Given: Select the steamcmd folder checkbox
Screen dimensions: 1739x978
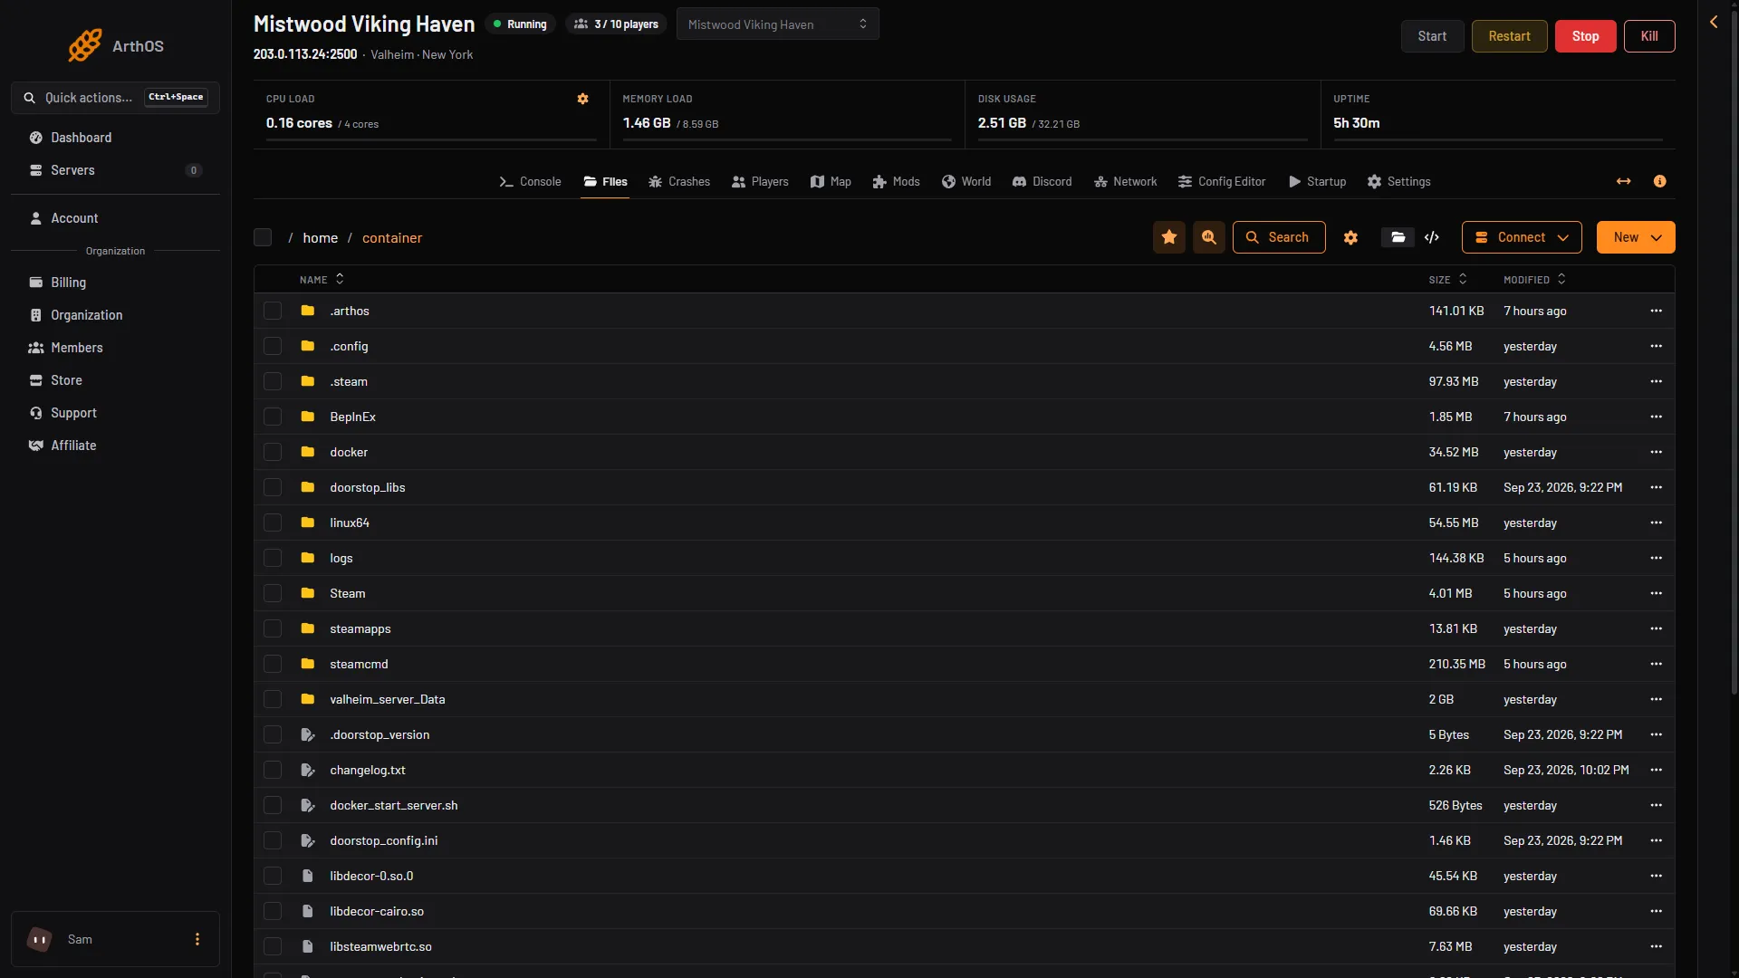Looking at the screenshot, I should tap(273, 664).
